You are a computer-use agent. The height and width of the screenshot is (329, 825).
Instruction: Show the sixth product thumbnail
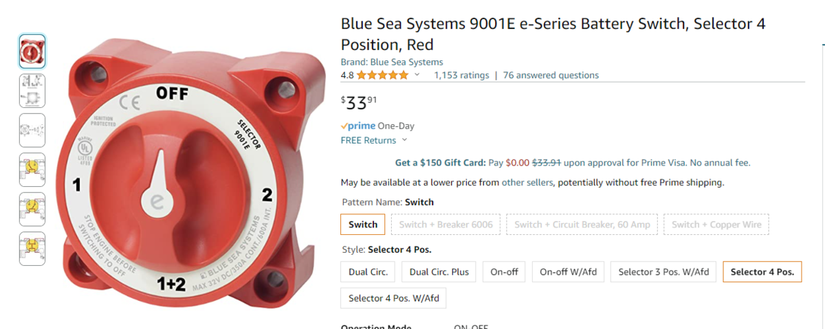32,248
